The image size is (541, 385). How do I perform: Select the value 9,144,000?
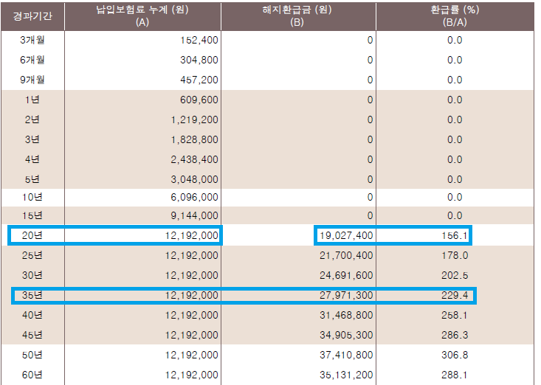point(195,216)
